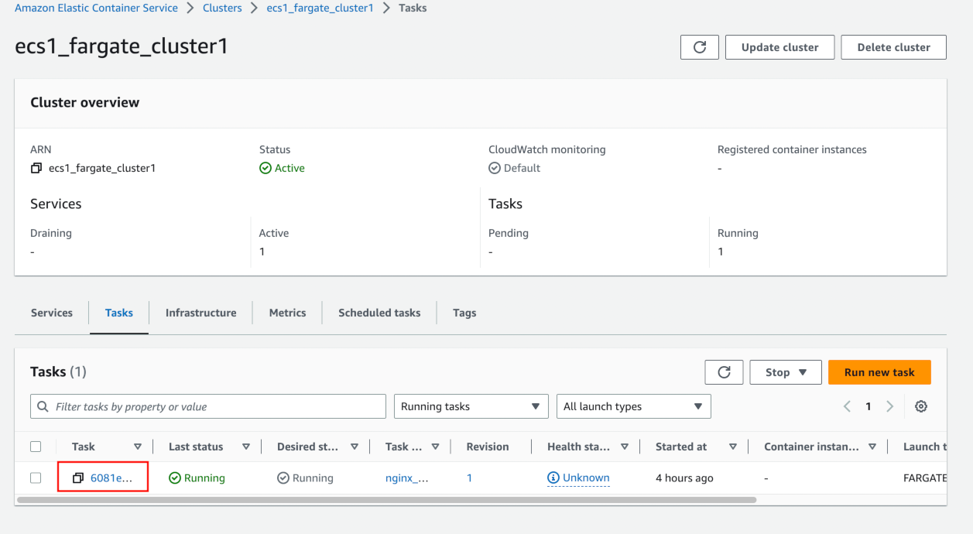The height and width of the screenshot is (534, 973).
Task: Switch to the Services tab
Action: point(52,313)
